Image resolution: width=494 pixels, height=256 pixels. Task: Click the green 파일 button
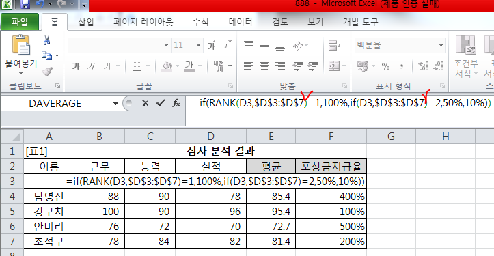coord(20,22)
